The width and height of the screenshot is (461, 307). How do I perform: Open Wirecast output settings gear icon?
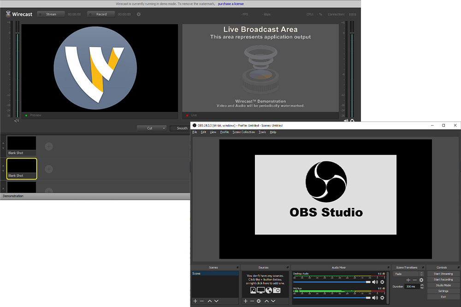(x=139, y=14)
